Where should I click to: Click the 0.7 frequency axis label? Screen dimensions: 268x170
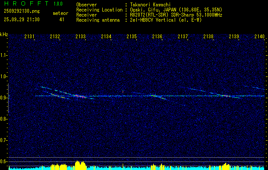coord(4,140)
